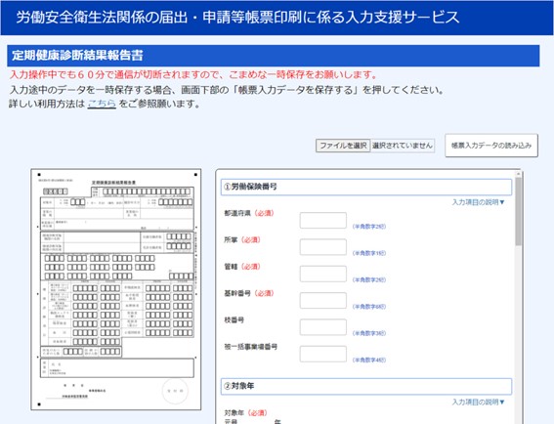Click the 枝番号 label
The height and width of the screenshot is (424, 554).
click(x=234, y=320)
